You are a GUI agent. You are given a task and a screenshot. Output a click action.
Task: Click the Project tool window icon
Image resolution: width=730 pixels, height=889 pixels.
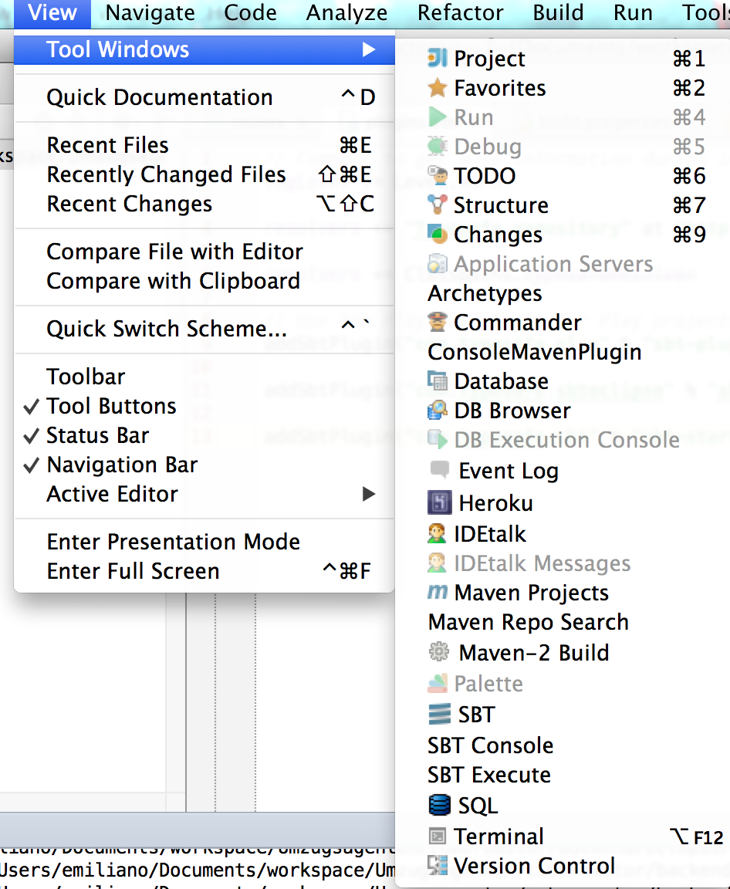click(x=438, y=59)
